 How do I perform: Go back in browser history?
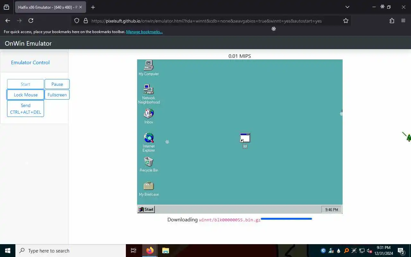[x=8, y=21]
